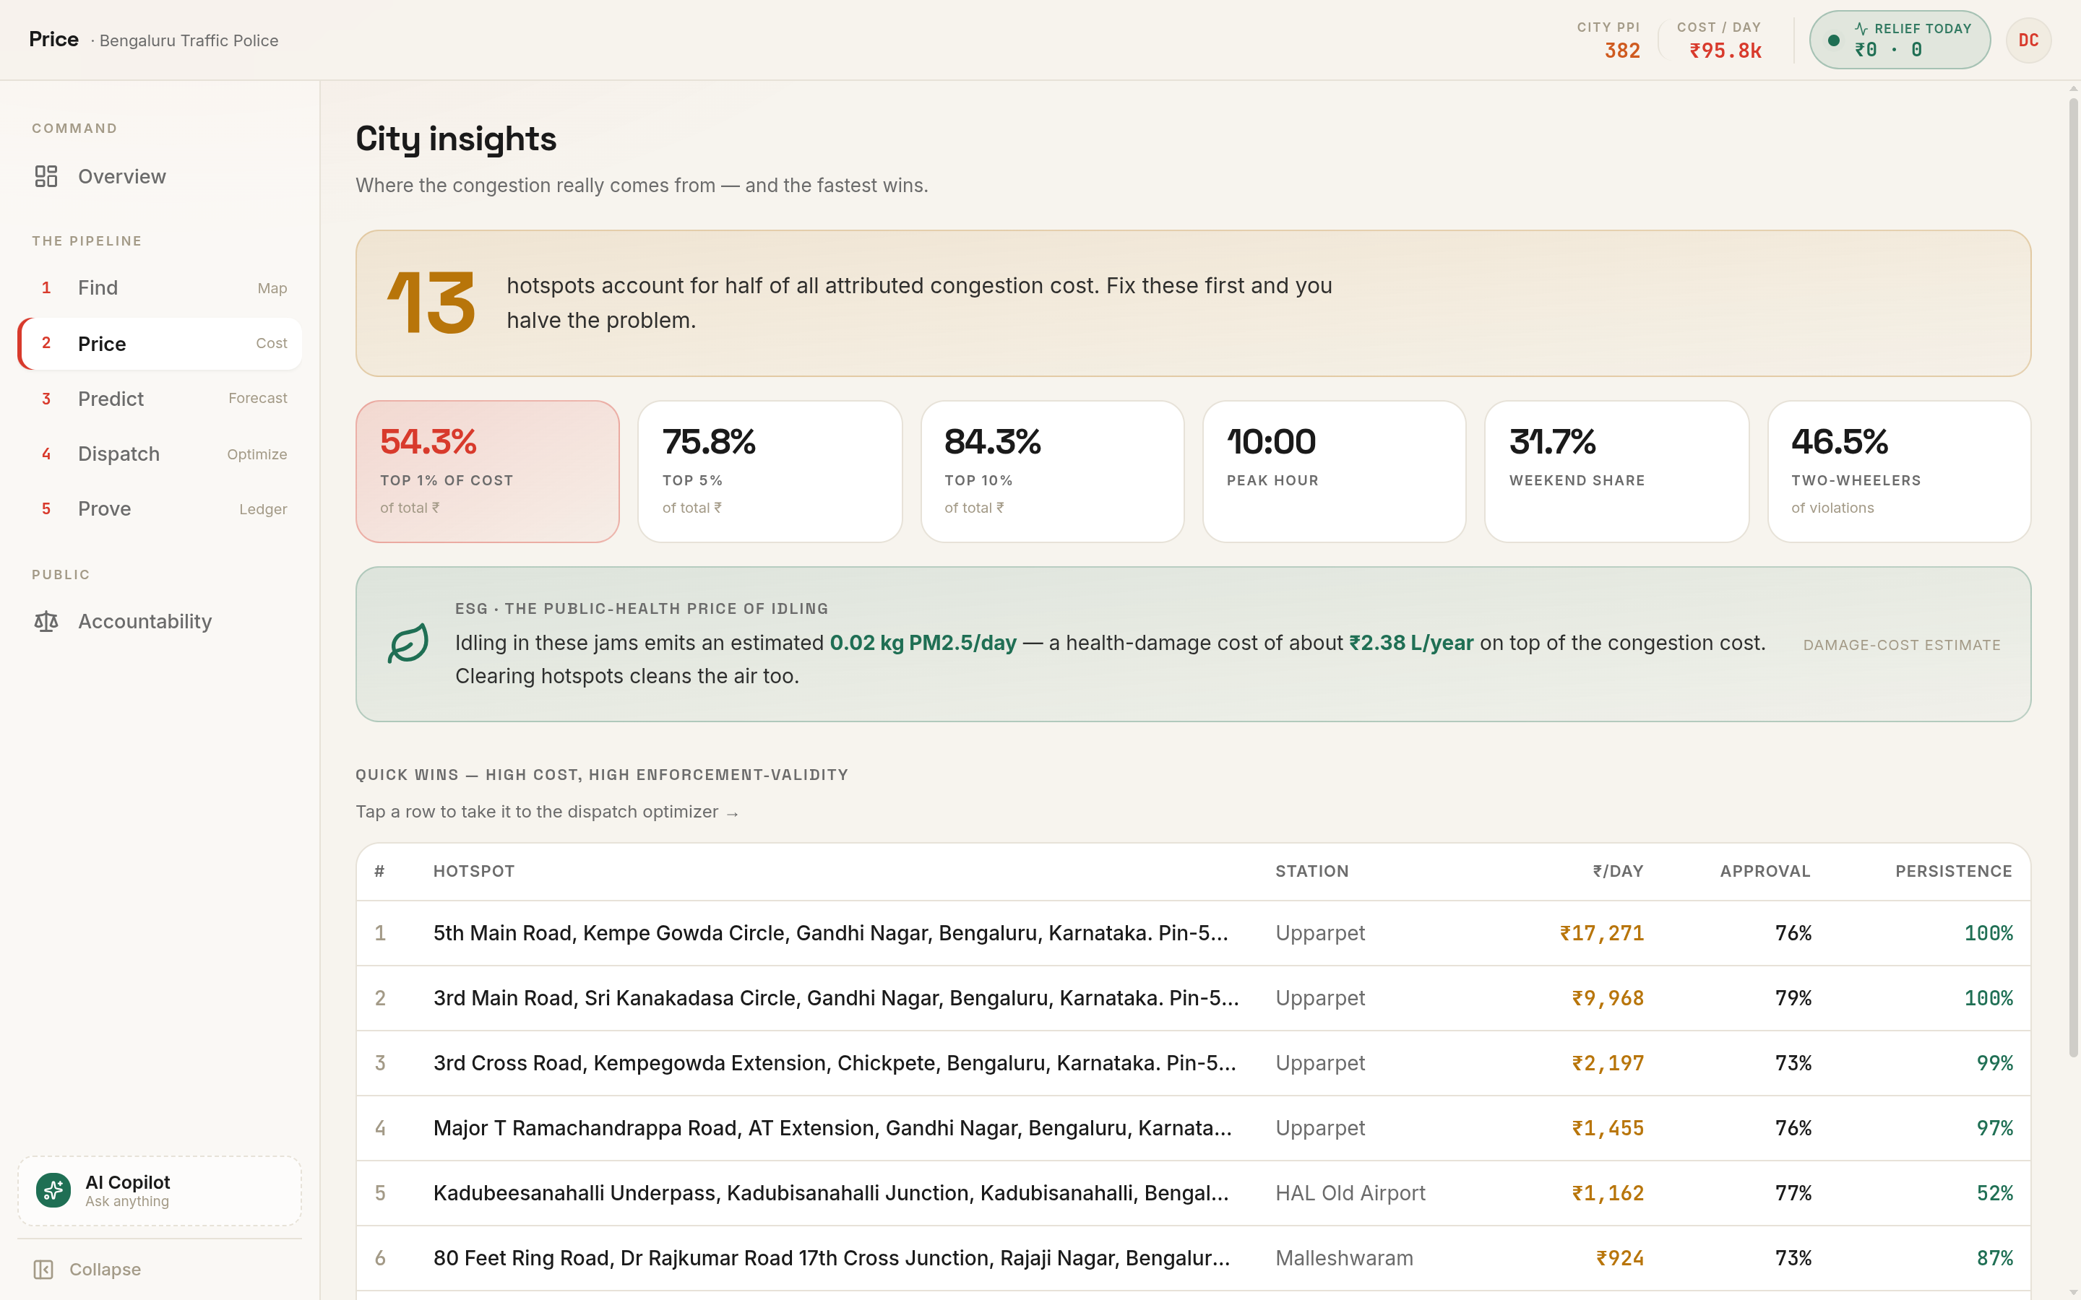Select the Price pipeline step
The height and width of the screenshot is (1300, 2081).
(160, 344)
